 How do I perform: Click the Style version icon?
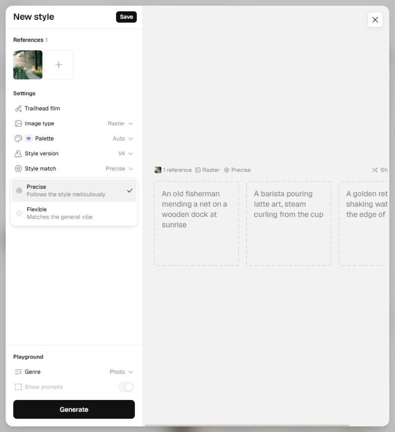coord(18,153)
